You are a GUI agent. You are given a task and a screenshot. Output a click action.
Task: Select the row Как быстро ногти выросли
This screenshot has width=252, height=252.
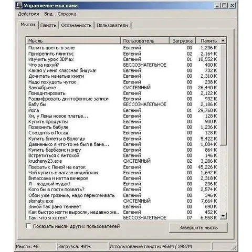122,212
